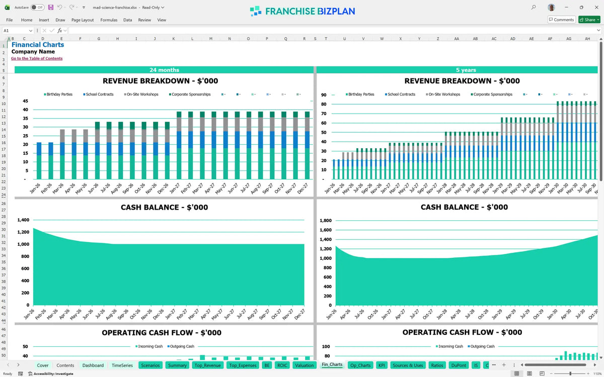Save the workbook with the Save icon

coord(51,8)
